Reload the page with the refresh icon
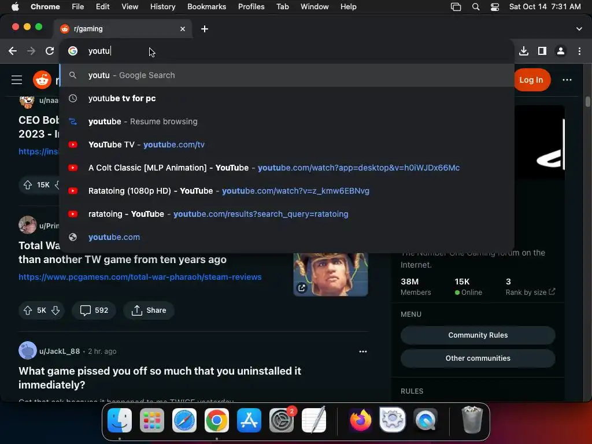 pyautogui.click(x=50, y=51)
